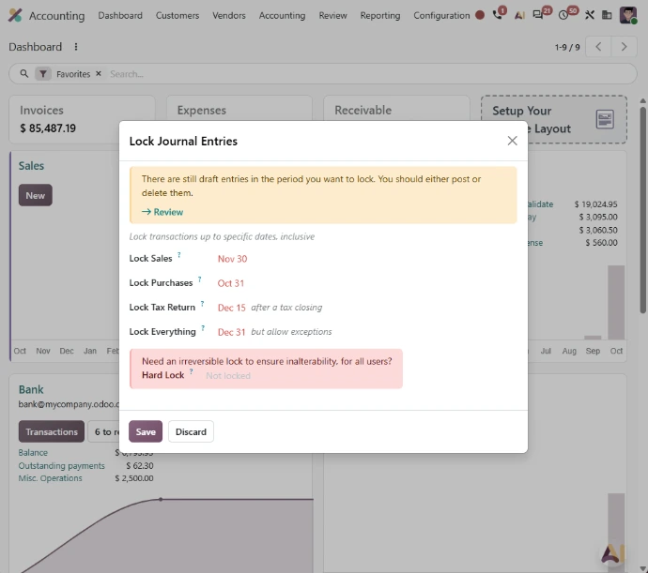Viewport: 648px width, 573px height.
Task: Open the Lock Sales date picker showing Nov 30
Action: tap(232, 259)
